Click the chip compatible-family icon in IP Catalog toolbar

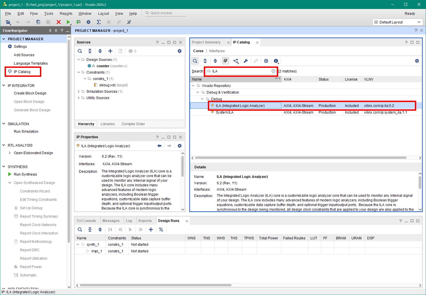click(x=266, y=61)
